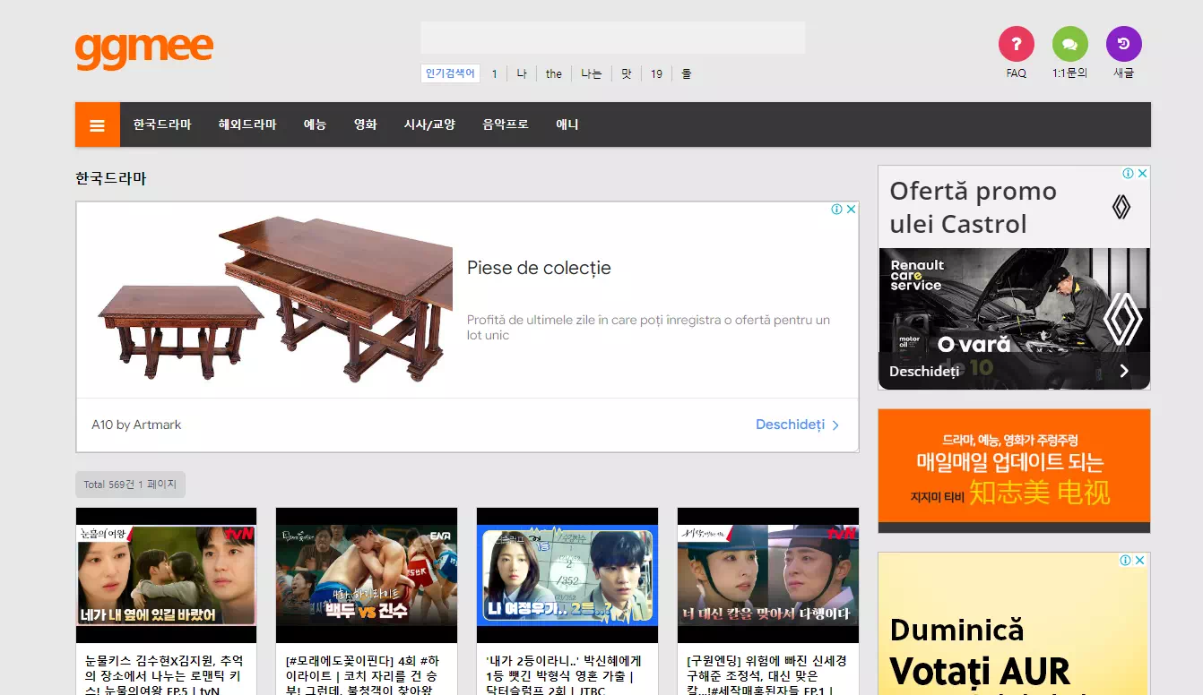Select 한국드라마 in the navigation bar
The image size is (1203, 695).
tap(162, 124)
